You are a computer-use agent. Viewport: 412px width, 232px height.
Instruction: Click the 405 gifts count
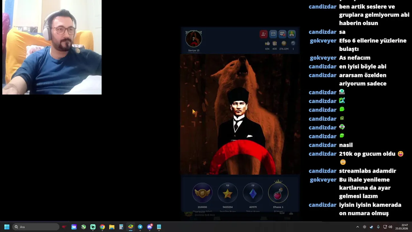tap(275, 49)
